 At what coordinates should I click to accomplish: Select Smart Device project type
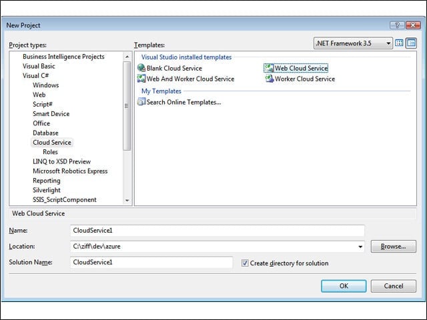[51, 114]
